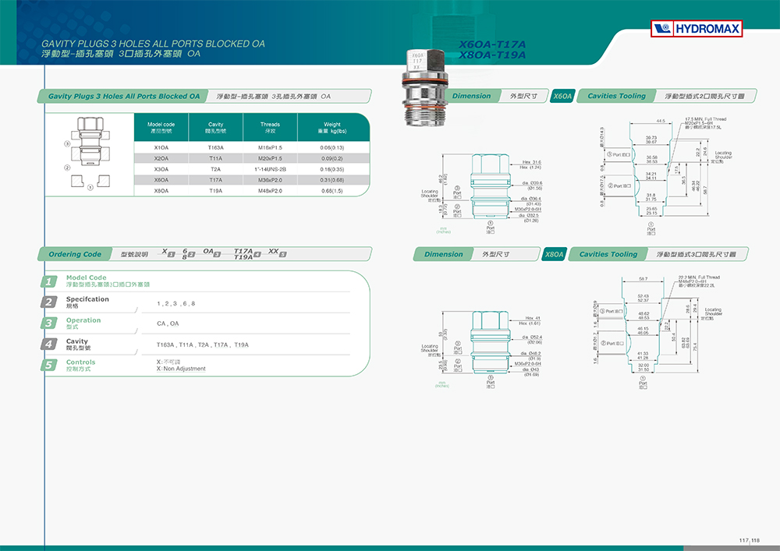
Task: Click the number 2 badge beside Specifcation
Action: [x=48, y=302]
